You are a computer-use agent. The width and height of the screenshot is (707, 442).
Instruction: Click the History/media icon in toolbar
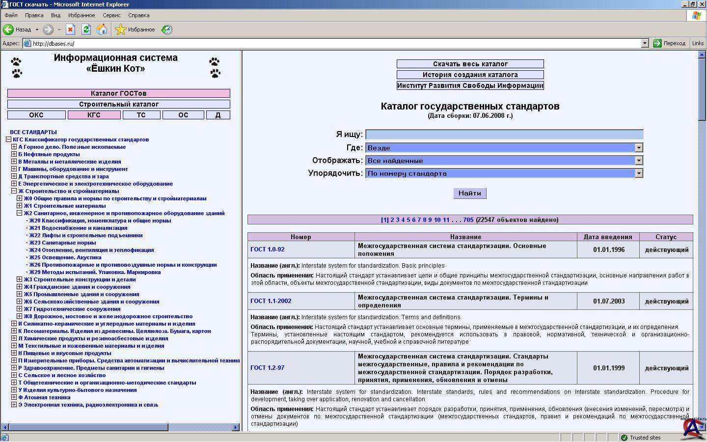click(x=167, y=29)
